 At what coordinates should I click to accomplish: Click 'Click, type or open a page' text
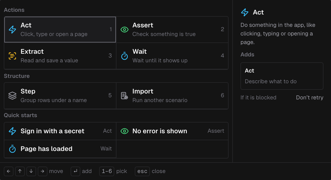[54, 34]
